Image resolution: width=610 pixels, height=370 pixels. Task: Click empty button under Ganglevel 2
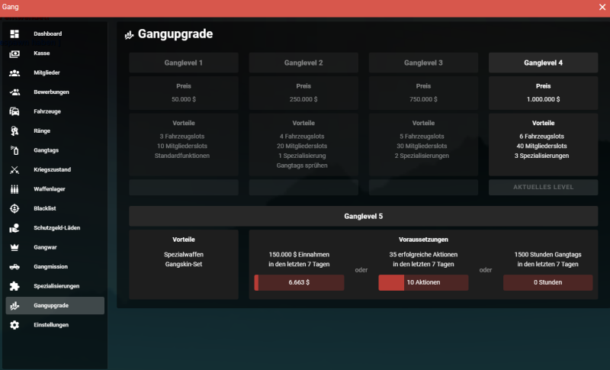pos(303,187)
